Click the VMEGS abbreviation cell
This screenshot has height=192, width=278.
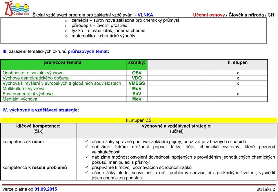click(x=137, y=83)
